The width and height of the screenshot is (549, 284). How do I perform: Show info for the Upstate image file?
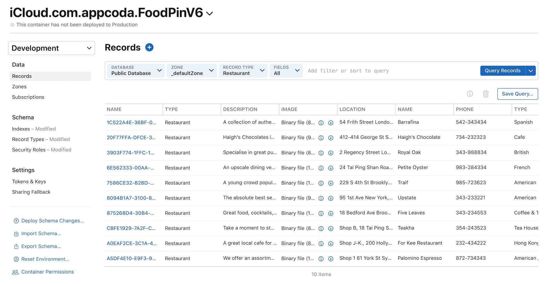[x=321, y=198]
